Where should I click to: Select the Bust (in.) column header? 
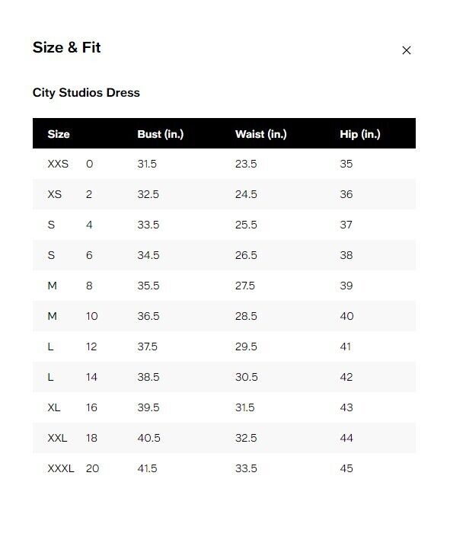(160, 134)
